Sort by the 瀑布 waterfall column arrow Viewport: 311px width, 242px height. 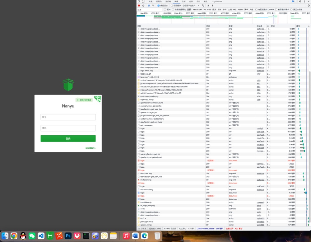click(309, 26)
